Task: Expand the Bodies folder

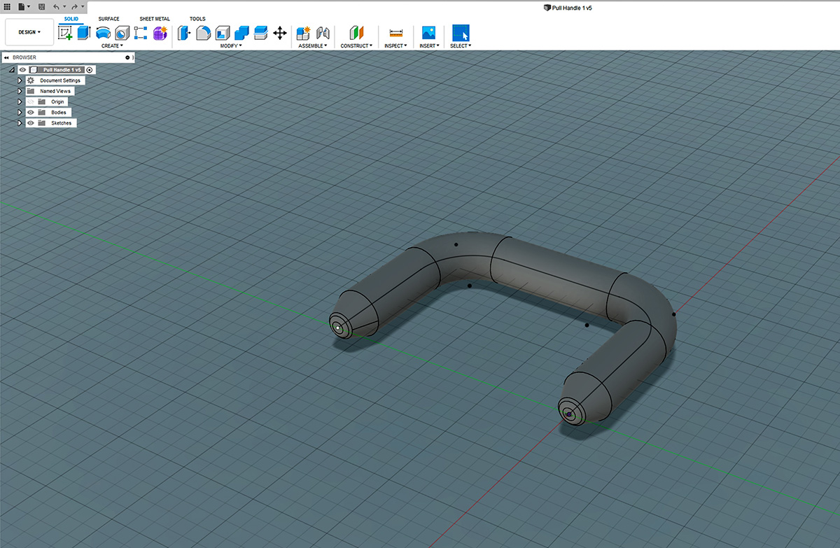Action: click(x=20, y=112)
